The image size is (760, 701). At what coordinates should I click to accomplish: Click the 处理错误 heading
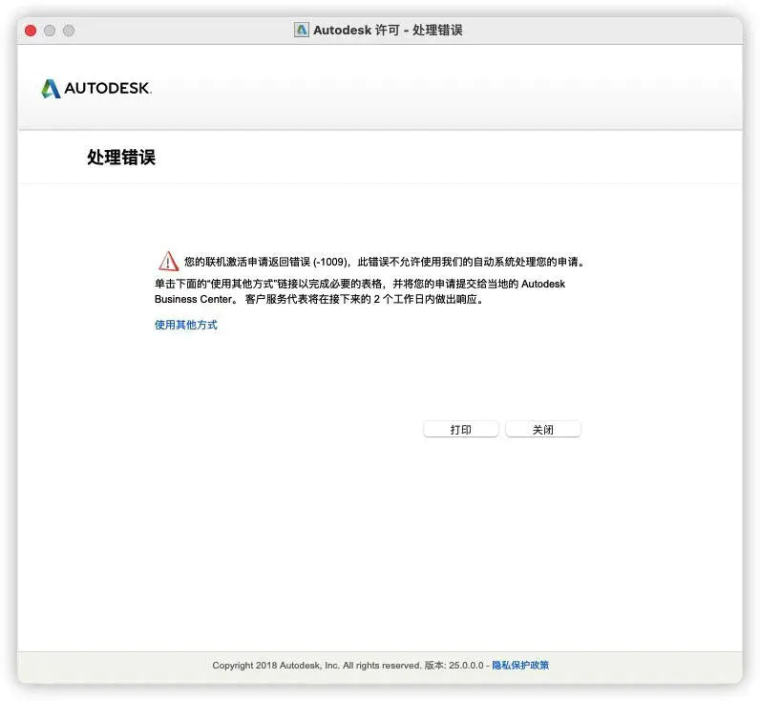(121, 157)
